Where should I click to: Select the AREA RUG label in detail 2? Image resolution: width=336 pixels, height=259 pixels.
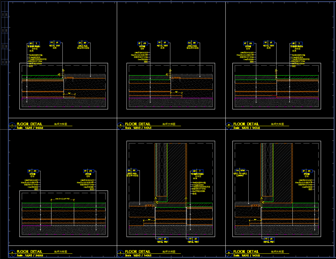(193, 46)
